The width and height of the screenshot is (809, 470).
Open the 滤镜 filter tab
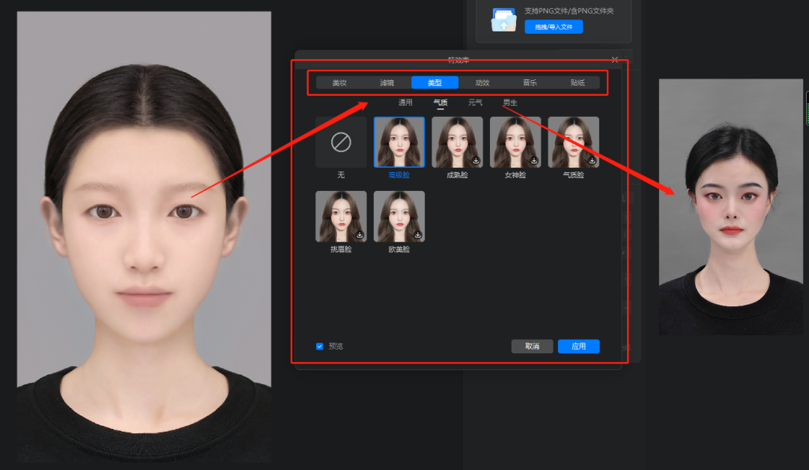[x=387, y=83]
